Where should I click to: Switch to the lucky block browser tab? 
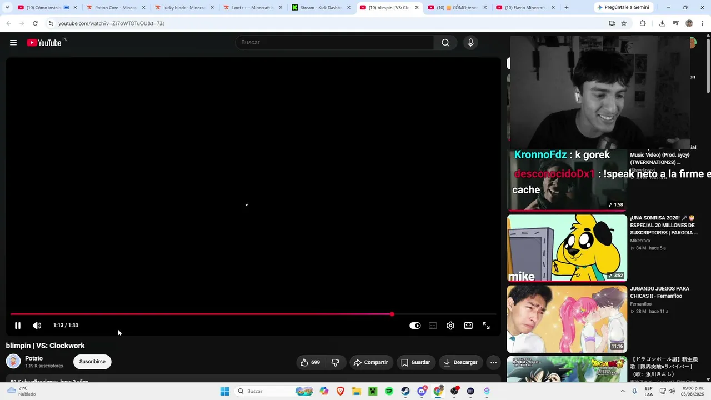tap(184, 8)
